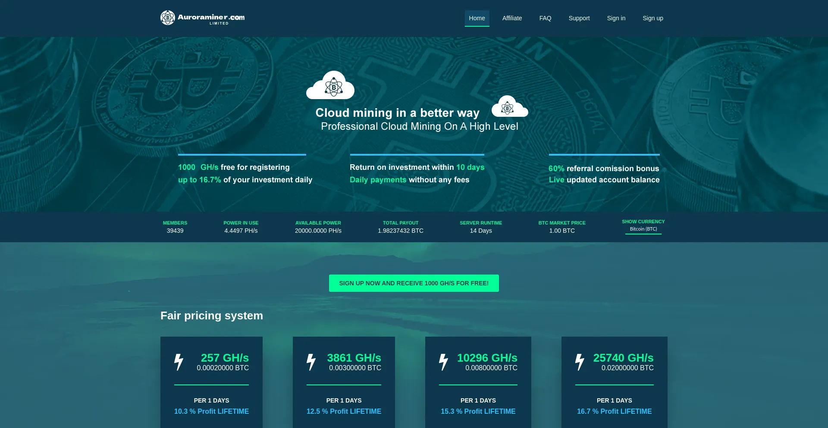Click the Auroraminer atom logo icon
Image resolution: width=828 pixels, height=428 pixels.
coord(168,18)
